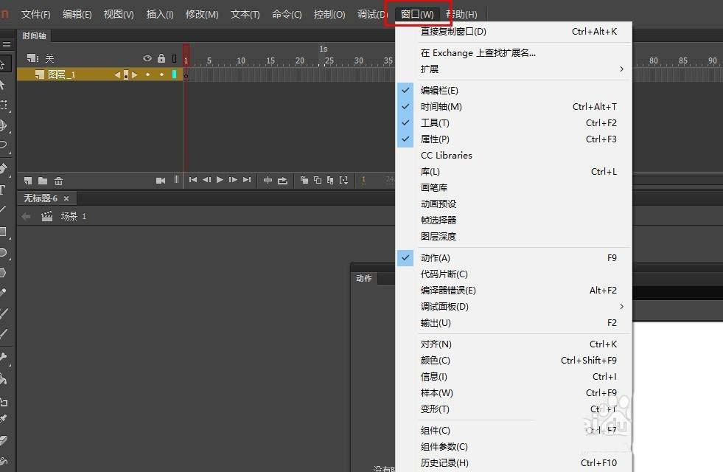
Task: Create a new layer folder
Action: (41, 180)
